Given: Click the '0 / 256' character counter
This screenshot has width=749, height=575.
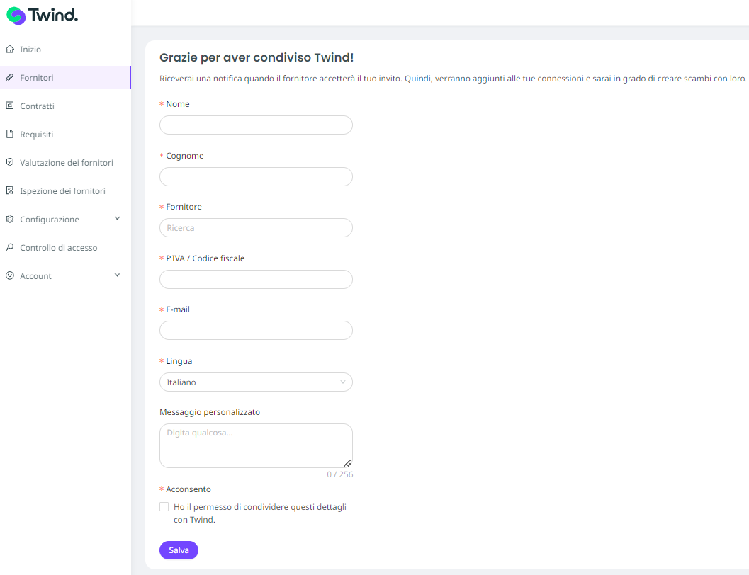Looking at the screenshot, I should [339, 474].
